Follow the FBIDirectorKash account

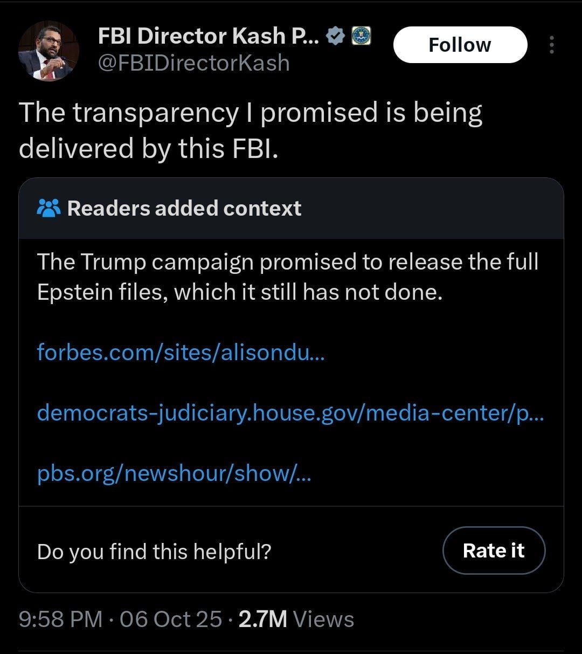click(x=460, y=45)
